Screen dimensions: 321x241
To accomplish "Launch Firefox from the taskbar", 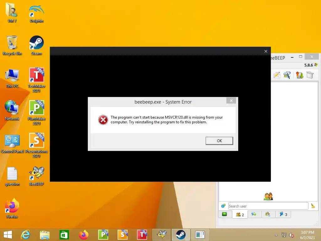I will (x=83, y=235).
